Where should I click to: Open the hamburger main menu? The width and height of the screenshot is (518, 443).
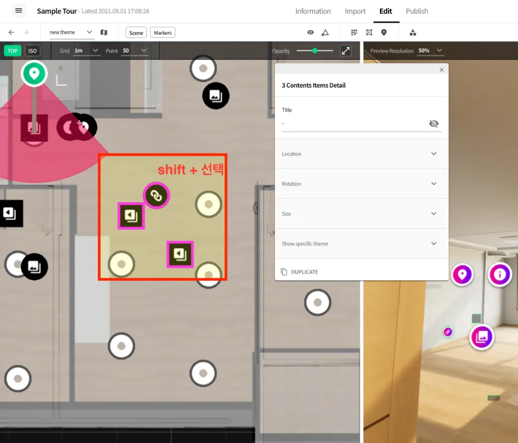click(x=19, y=10)
